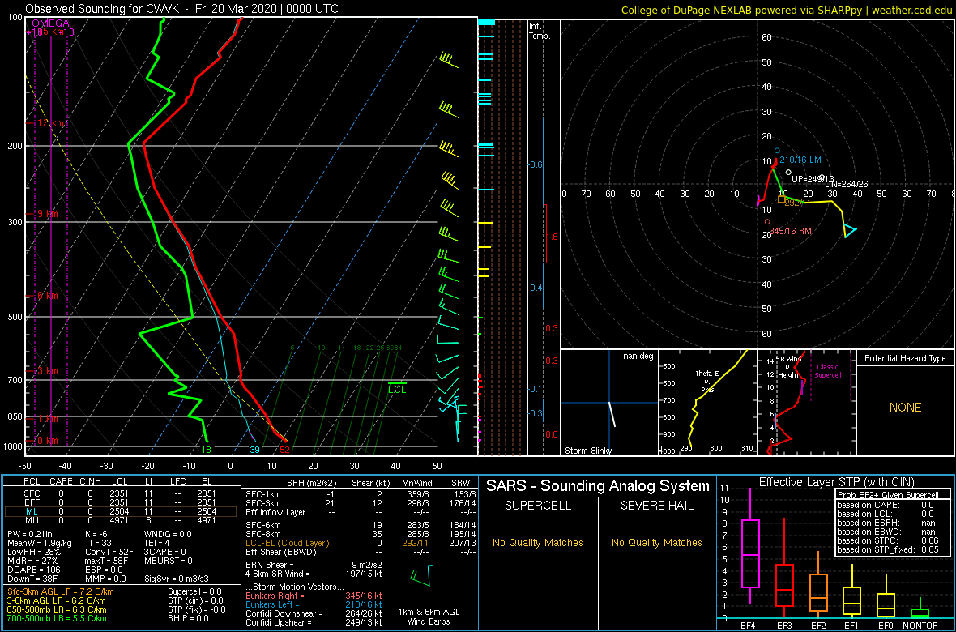
Task: Select the SFC parcel row
Action: tap(122, 493)
